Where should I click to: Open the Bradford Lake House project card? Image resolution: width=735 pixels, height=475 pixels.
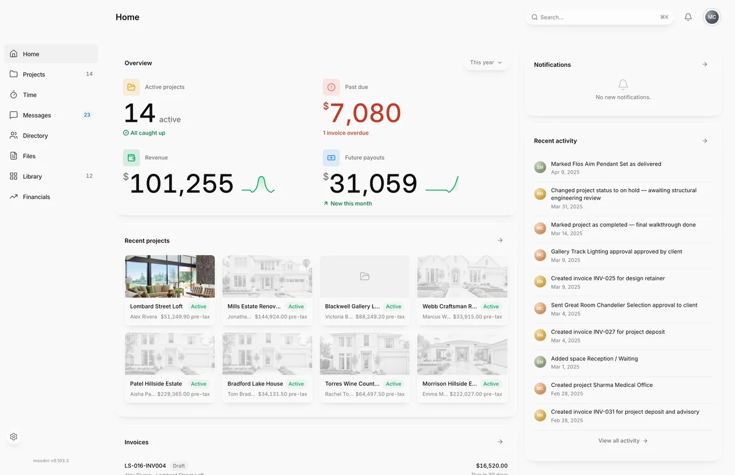[267, 367]
